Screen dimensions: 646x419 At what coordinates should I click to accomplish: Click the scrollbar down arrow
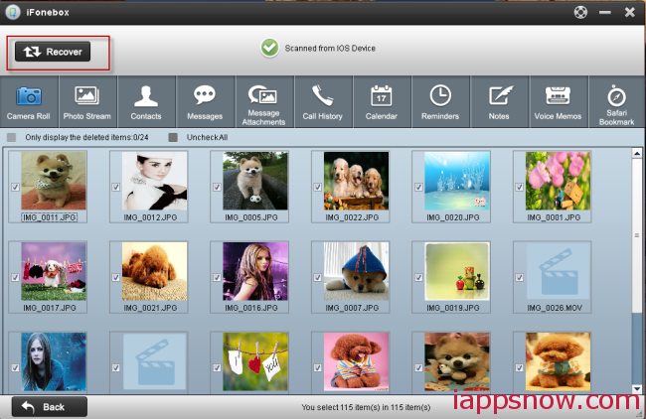point(636,388)
